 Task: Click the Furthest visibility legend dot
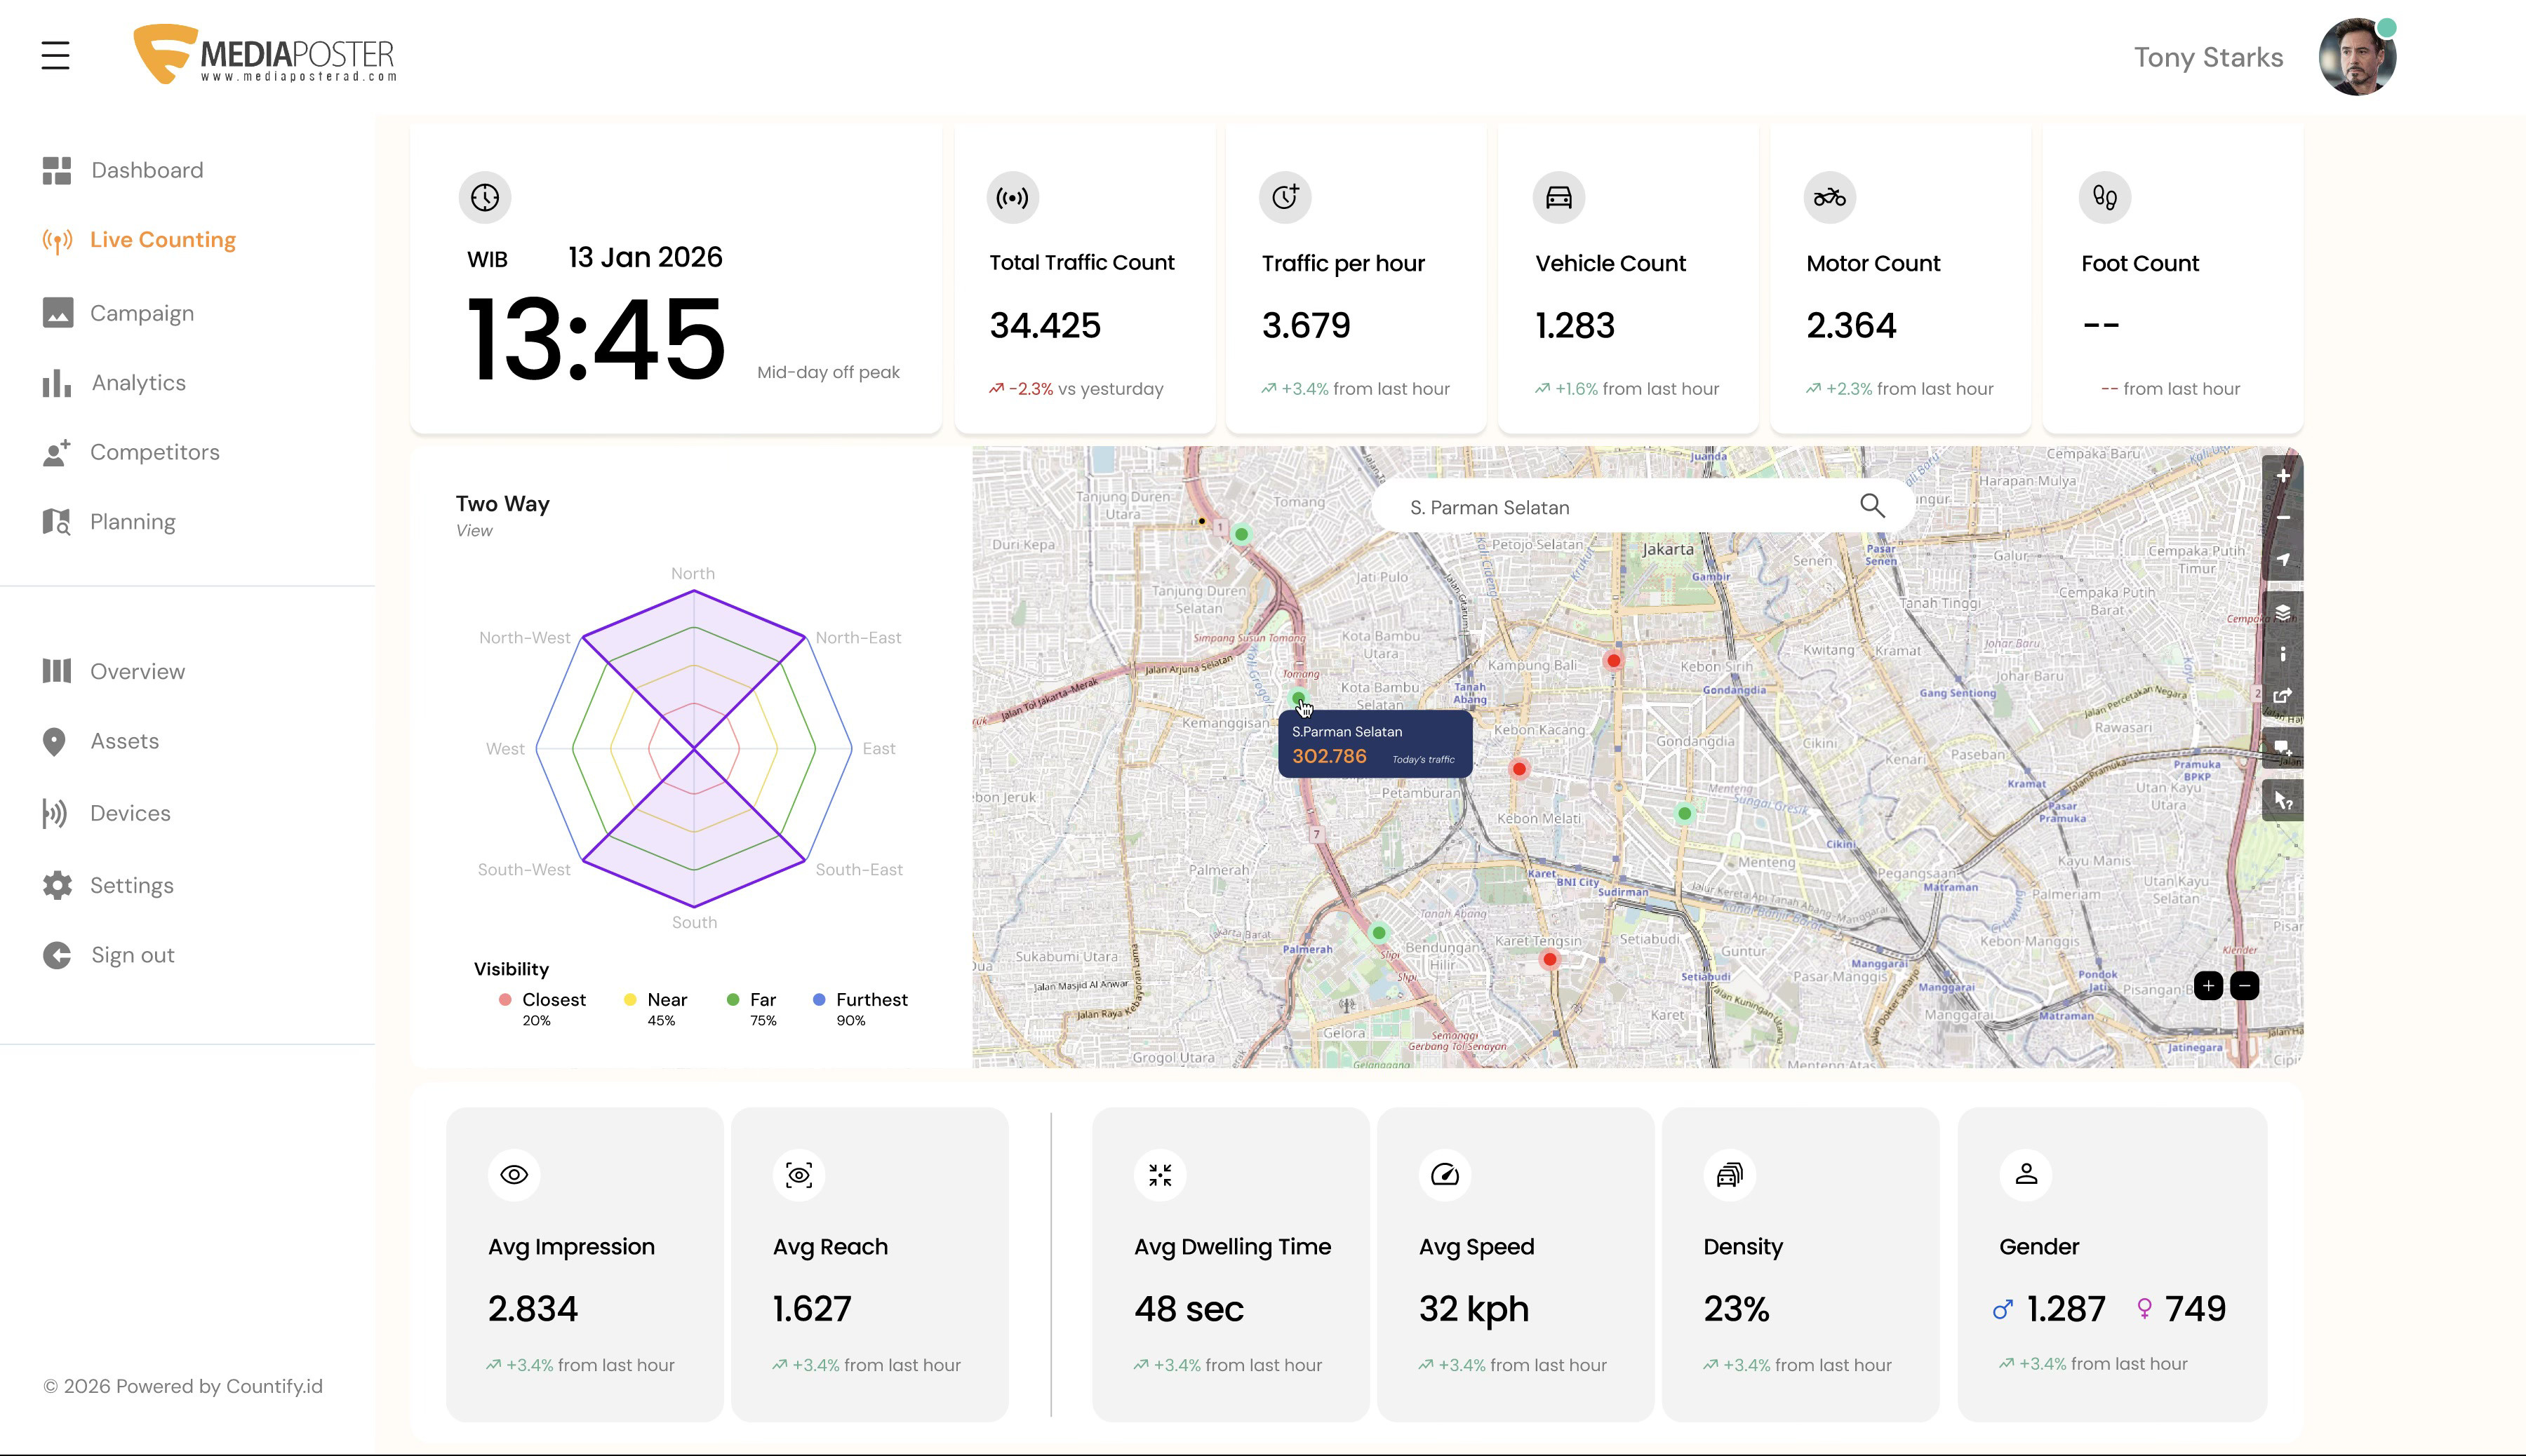pos(820,999)
